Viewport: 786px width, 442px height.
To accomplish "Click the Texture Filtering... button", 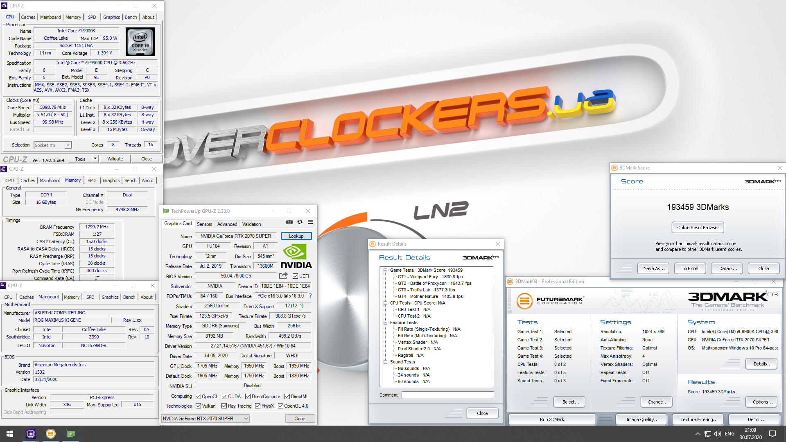I will tap(699, 419).
